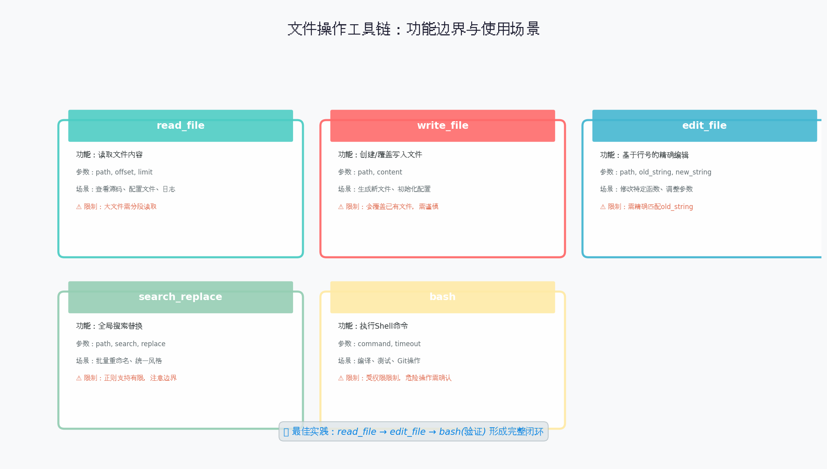
Task: Click text 场景：批量重命名、统一风格
Action: coord(119,361)
